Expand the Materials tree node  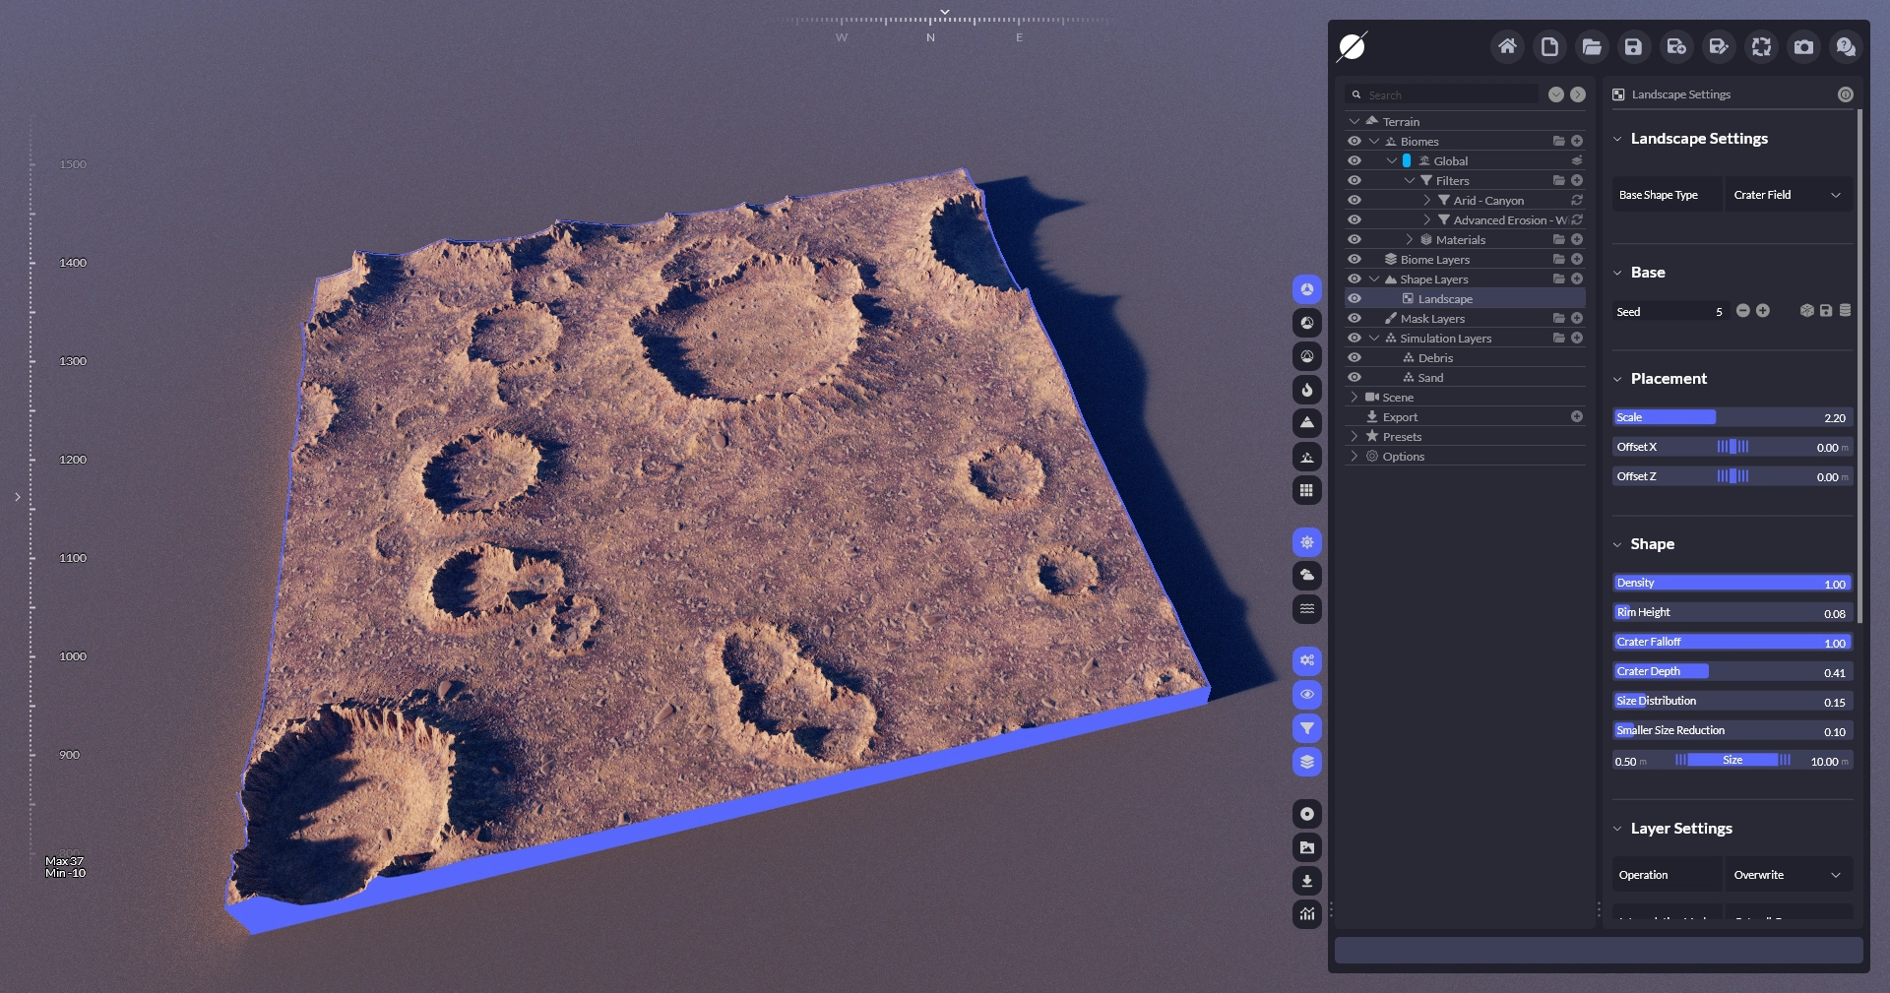pyautogui.click(x=1409, y=240)
